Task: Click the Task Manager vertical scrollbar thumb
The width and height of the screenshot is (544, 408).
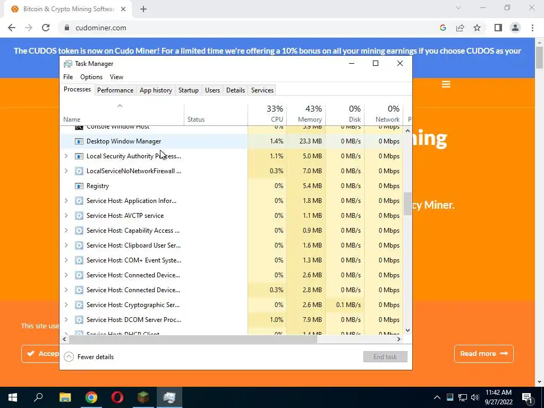Action: 407,204
